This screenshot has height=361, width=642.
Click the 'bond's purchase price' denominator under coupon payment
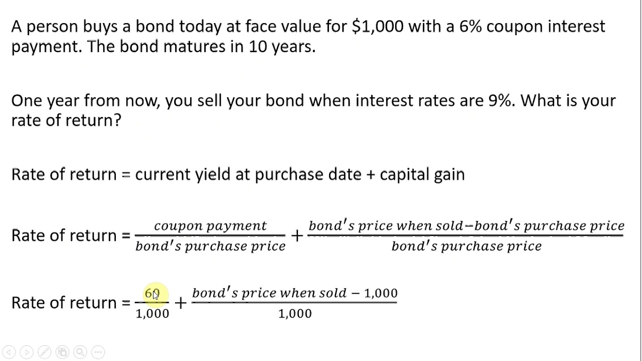(x=210, y=246)
